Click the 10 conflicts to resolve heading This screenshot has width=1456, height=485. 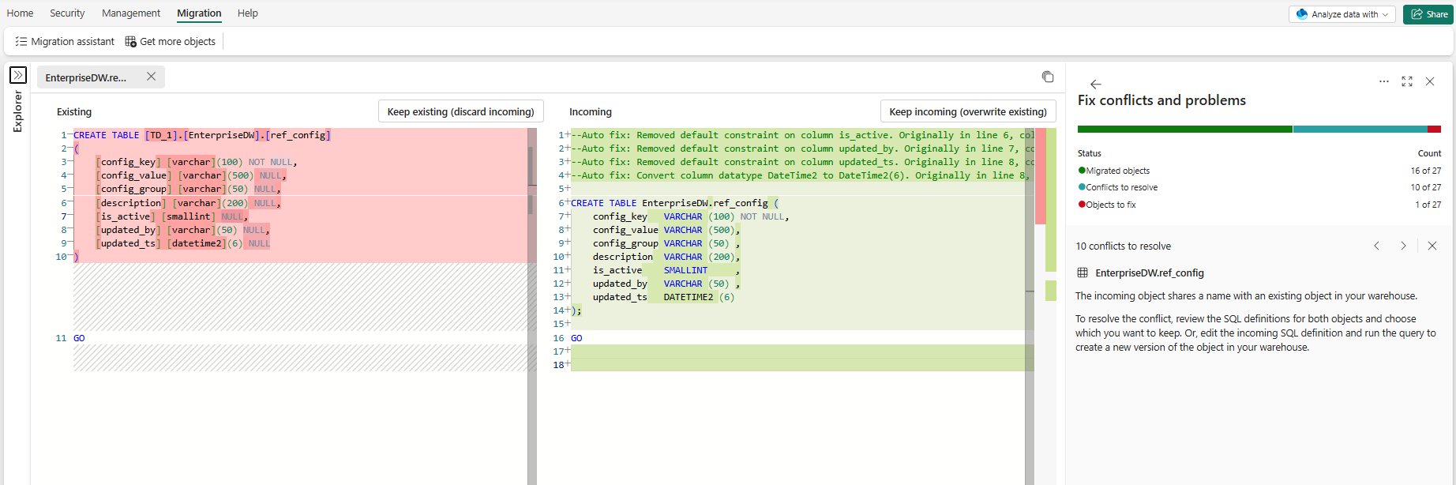1123,246
